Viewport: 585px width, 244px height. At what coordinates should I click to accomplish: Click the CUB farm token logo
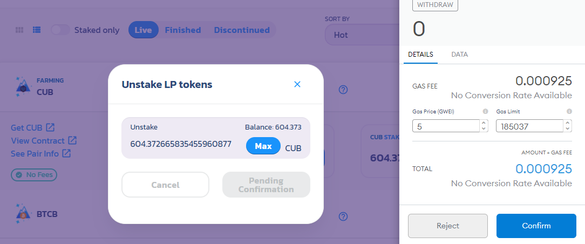click(x=24, y=86)
